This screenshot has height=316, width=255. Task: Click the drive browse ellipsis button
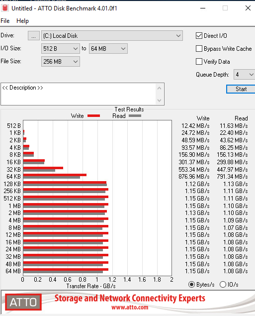34,36
